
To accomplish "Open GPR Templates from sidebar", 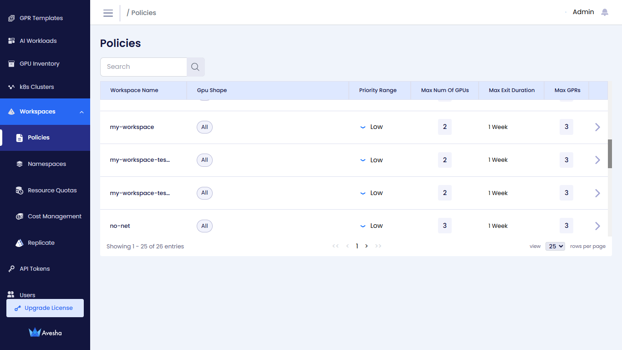I will pos(41,18).
